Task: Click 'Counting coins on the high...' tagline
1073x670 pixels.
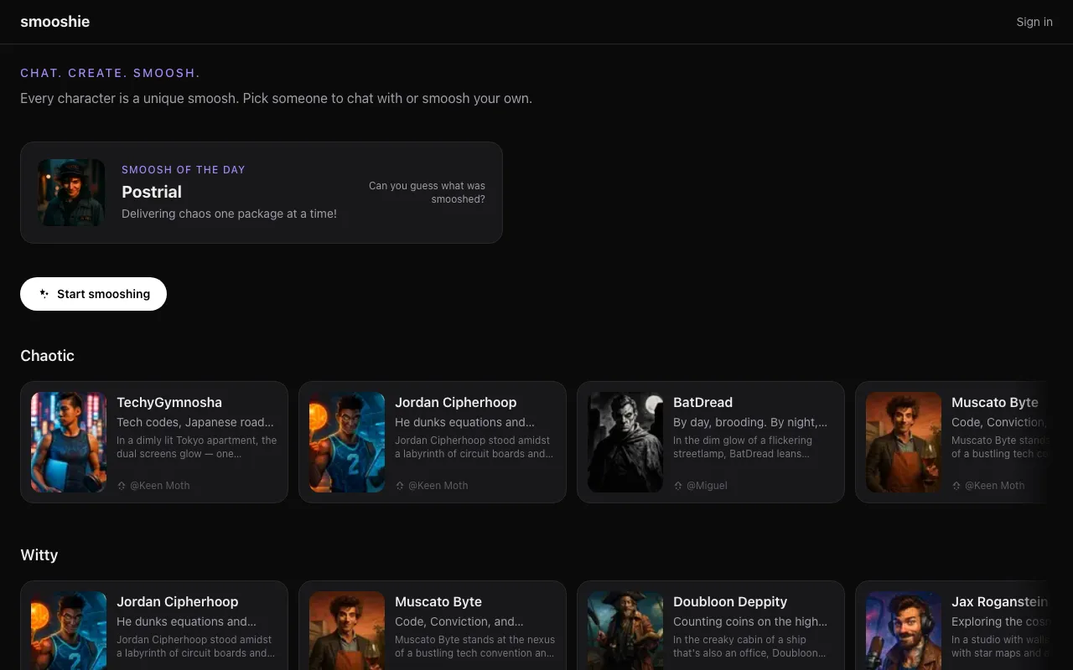Action: coord(750,621)
